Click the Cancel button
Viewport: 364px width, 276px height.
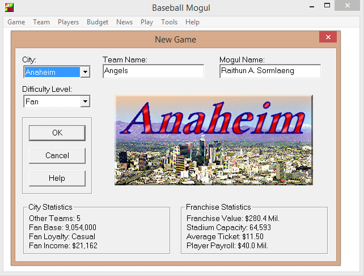point(57,155)
